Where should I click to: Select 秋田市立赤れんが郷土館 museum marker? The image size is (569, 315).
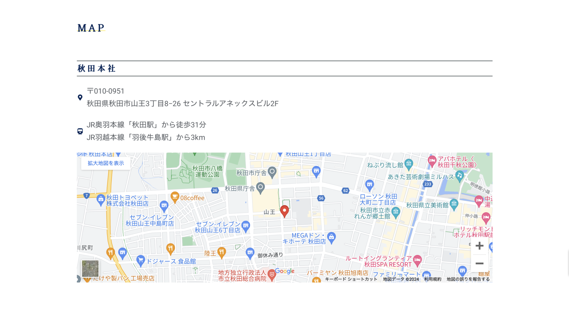(396, 212)
